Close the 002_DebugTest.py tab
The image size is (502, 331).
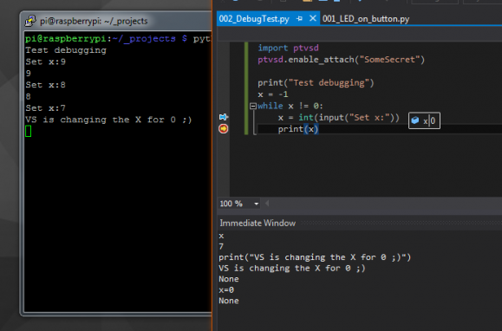point(313,18)
